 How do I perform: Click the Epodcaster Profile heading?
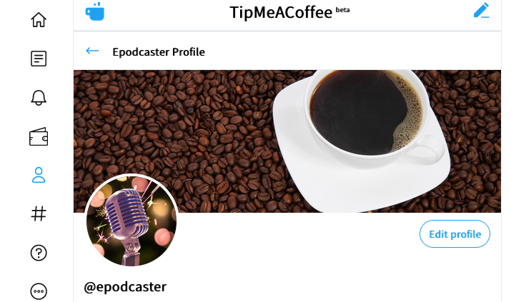(159, 52)
